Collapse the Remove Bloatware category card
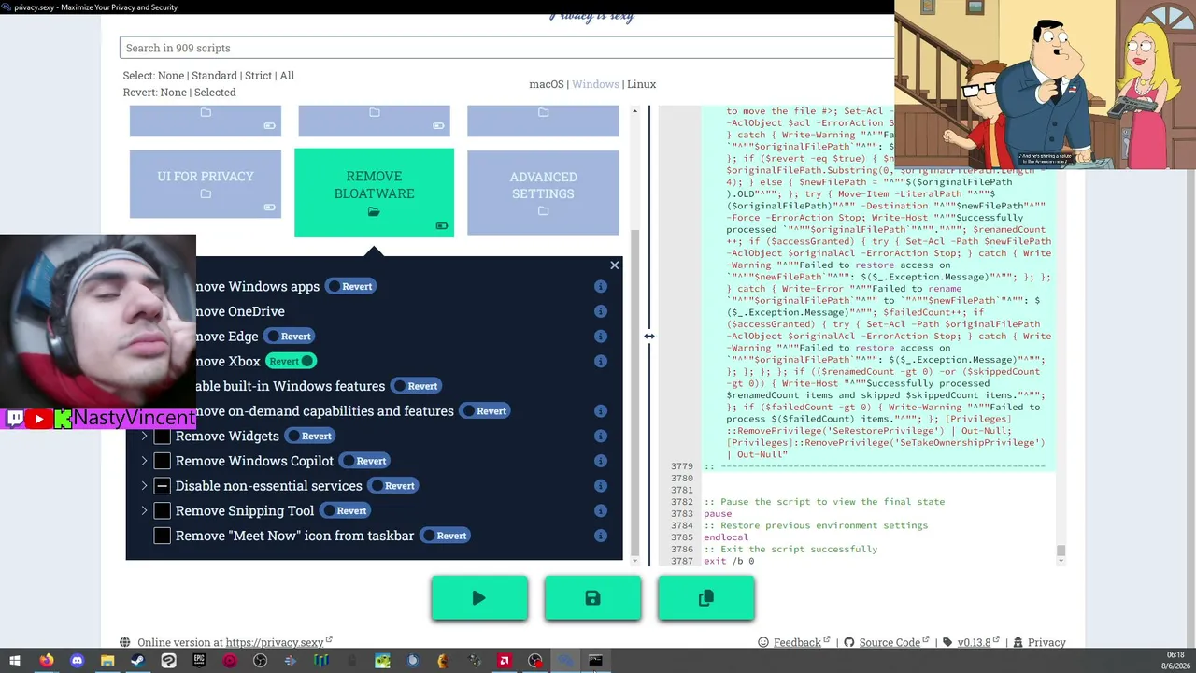Screen dimensions: 1196x673 tap(374, 193)
